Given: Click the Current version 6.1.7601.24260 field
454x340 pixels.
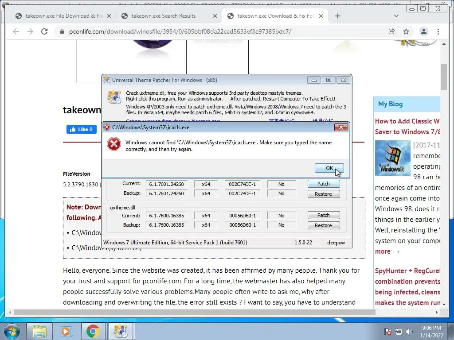Looking at the screenshot, I should point(167,184).
